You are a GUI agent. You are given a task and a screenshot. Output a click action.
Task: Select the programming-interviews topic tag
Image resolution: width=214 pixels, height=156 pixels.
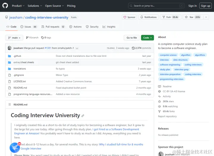tap(171, 79)
